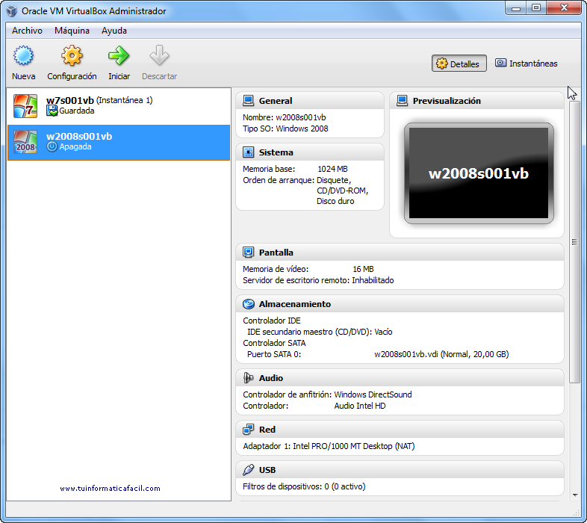Click 'Inhabilitado' remote desktop value
This screenshot has height=523, width=587.
(x=373, y=280)
